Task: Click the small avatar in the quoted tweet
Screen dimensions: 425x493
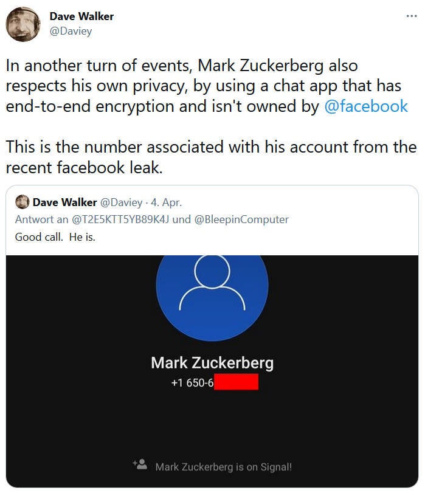Action: pyautogui.click(x=22, y=202)
